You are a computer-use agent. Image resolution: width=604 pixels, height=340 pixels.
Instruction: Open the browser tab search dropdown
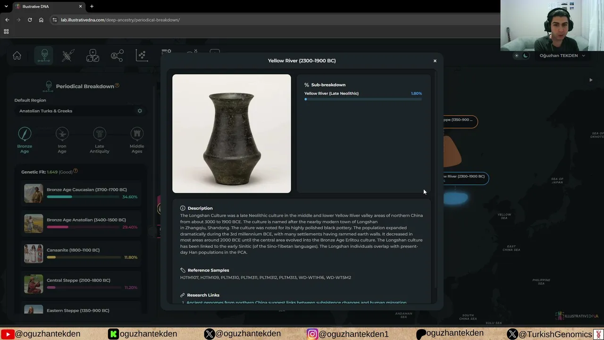tap(5, 7)
